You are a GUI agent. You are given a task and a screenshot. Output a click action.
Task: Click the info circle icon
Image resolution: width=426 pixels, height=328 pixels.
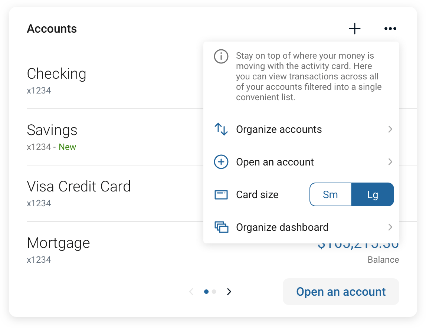tap(221, 56)
